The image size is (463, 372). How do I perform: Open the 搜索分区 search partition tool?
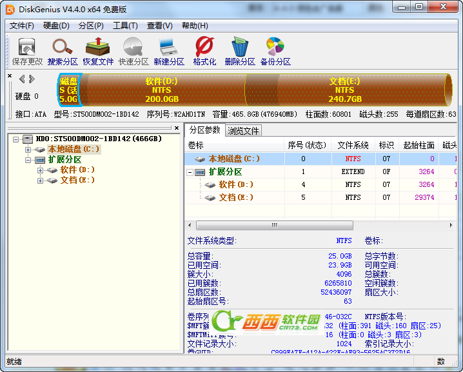[63, 51]
